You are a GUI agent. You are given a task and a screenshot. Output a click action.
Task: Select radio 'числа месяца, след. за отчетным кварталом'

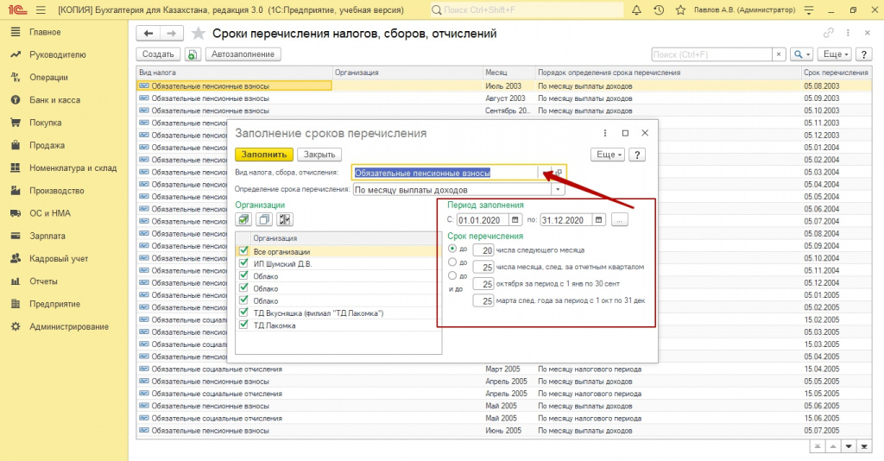tap(452, 262)
